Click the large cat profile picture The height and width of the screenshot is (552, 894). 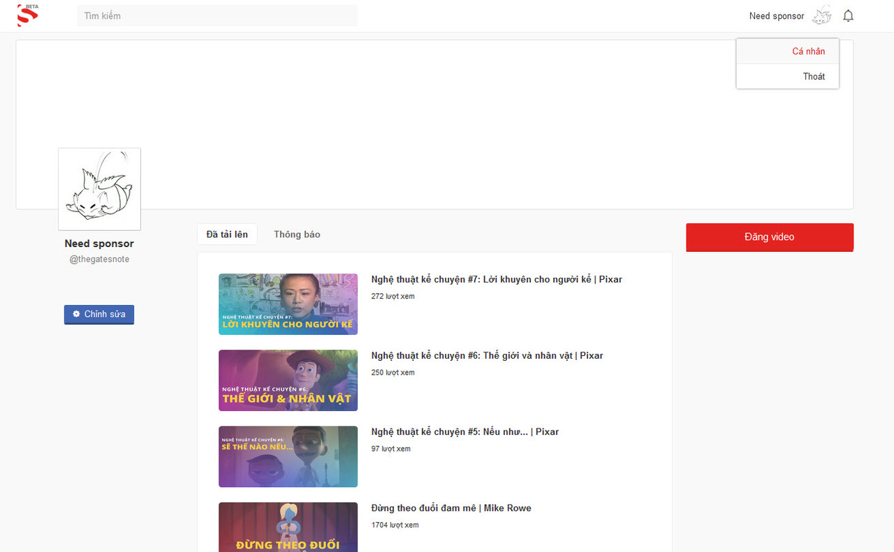(99, 189)
